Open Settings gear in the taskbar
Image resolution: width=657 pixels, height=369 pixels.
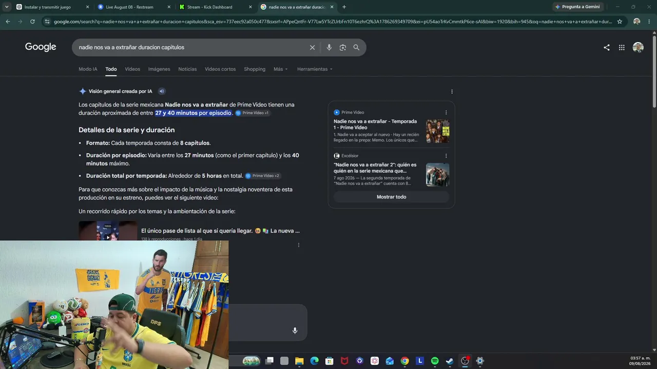tap(480, 361)
